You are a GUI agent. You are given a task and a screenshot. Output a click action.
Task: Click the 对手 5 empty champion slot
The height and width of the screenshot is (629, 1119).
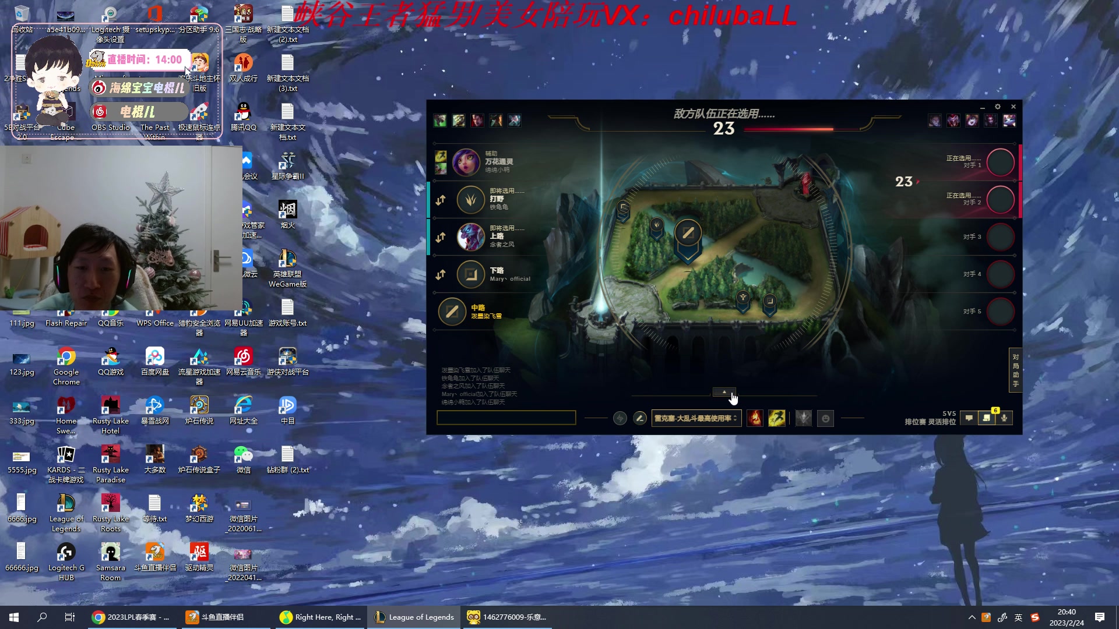(1001, 312)
